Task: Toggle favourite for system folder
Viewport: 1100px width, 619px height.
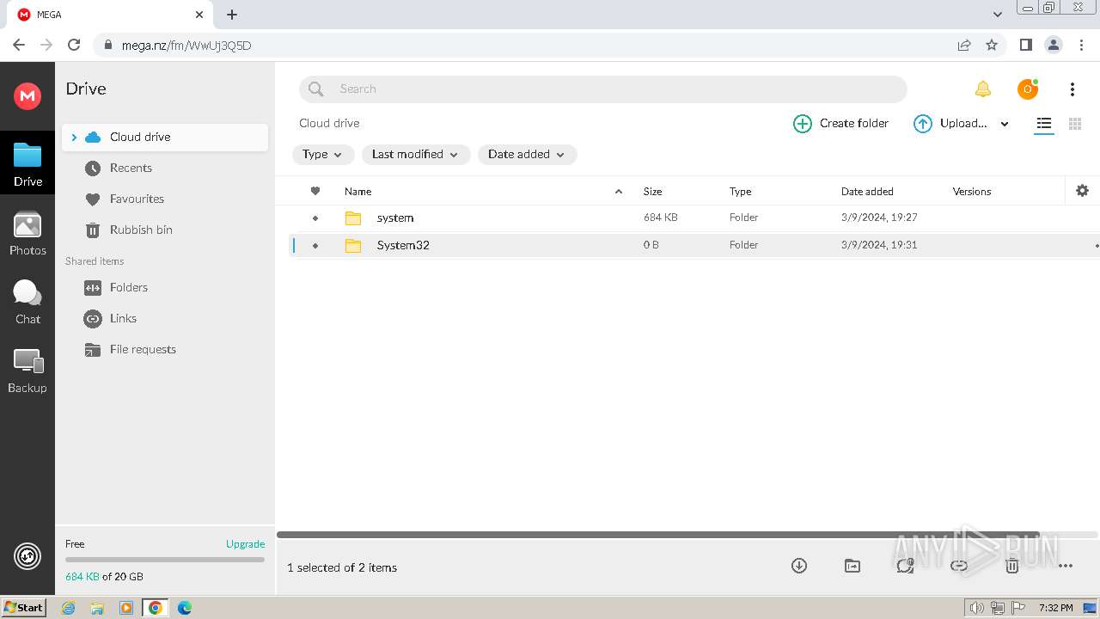Action: pos(315,218)
